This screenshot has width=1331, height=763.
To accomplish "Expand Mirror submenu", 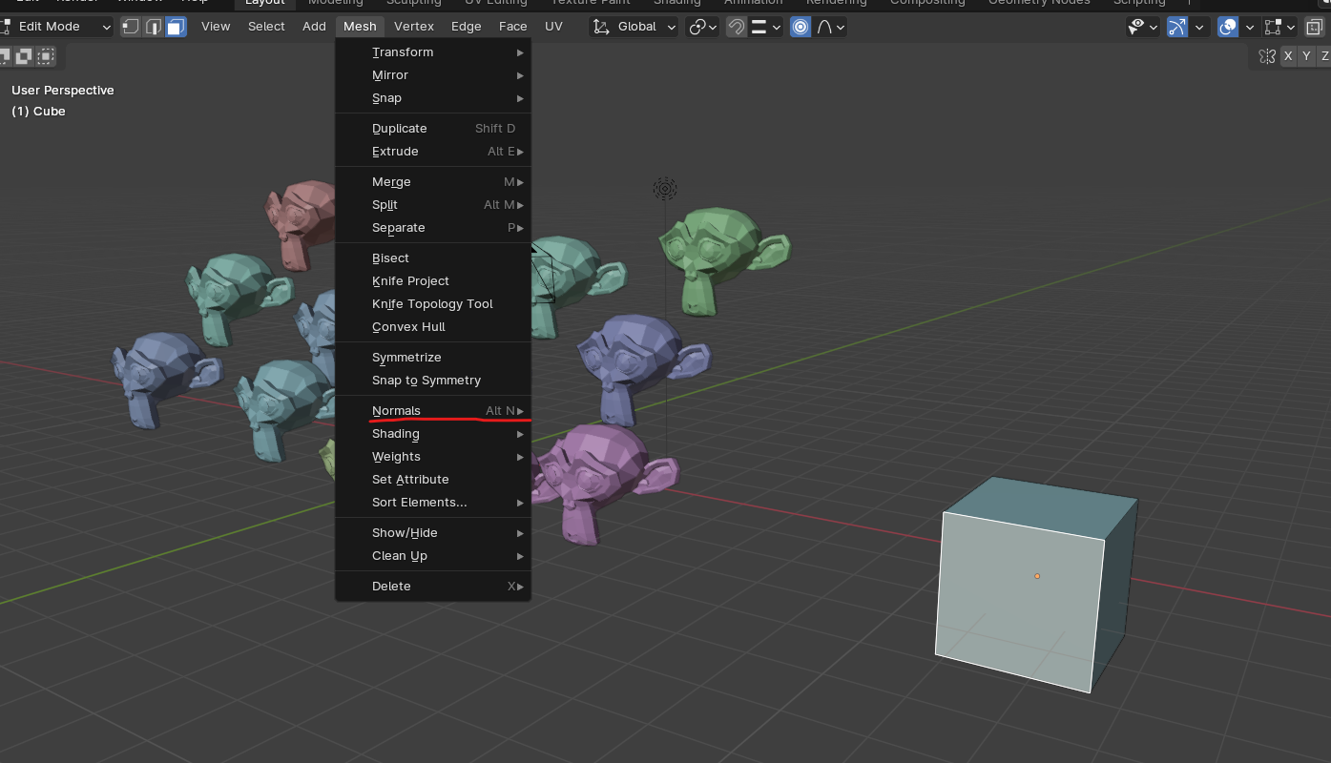I will [433, 75].
